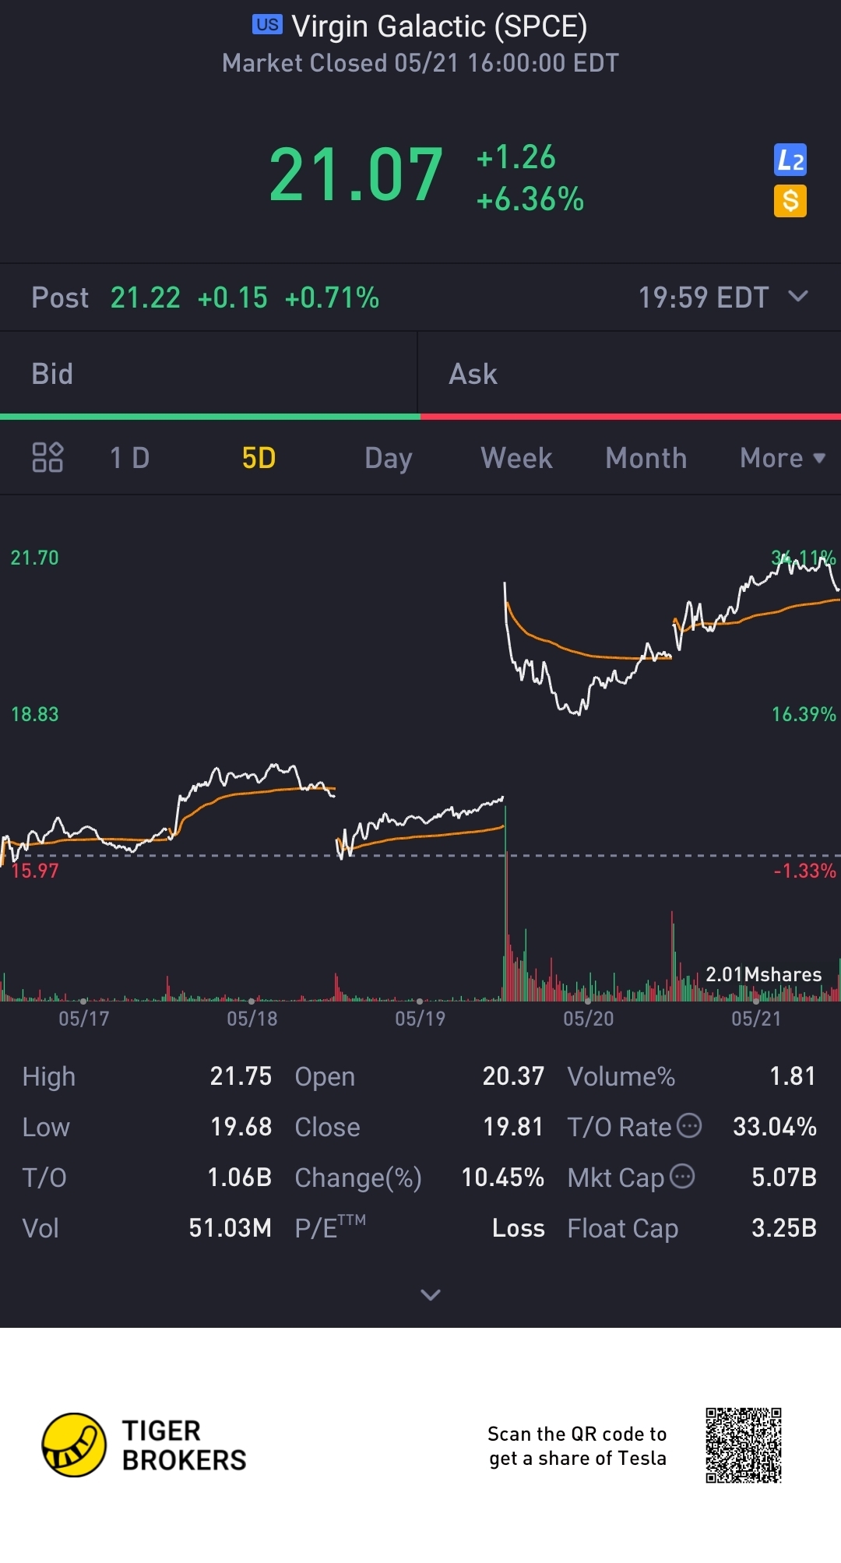
Task: Open Mkt Cap info bubble icon
Action: click(x=682, y=1176)
